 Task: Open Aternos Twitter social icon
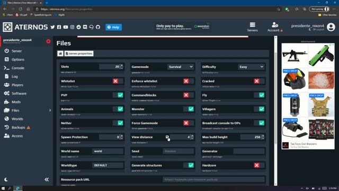point(52,27)
